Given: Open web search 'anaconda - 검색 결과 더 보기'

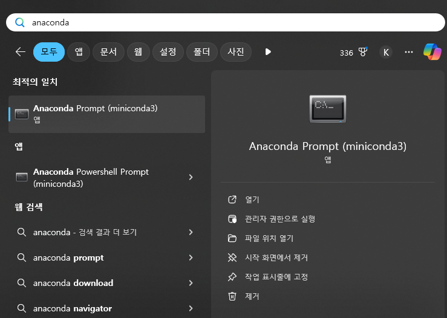Looking at the screenshot, I should [x=106, y=232].
